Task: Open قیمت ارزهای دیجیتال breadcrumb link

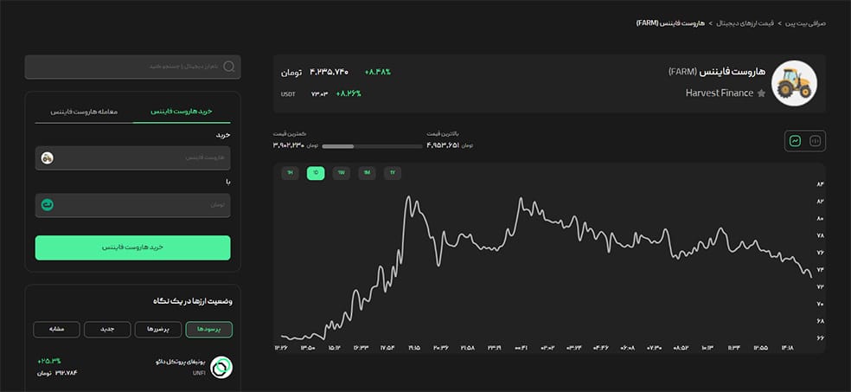Action: [x=747, y=24]
